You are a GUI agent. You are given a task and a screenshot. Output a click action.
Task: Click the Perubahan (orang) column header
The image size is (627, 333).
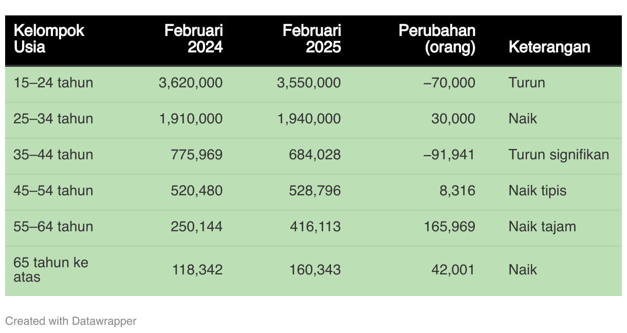point(437,39)
